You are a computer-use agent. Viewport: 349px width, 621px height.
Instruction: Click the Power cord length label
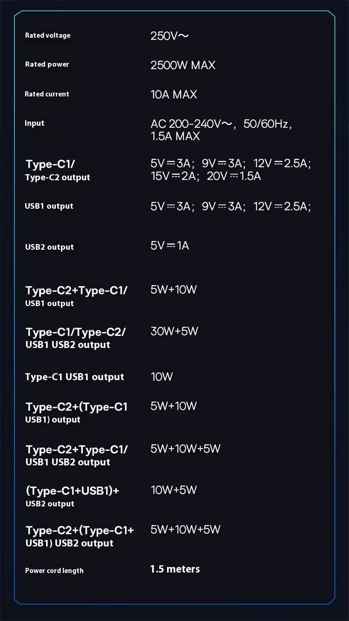(54, 571)
